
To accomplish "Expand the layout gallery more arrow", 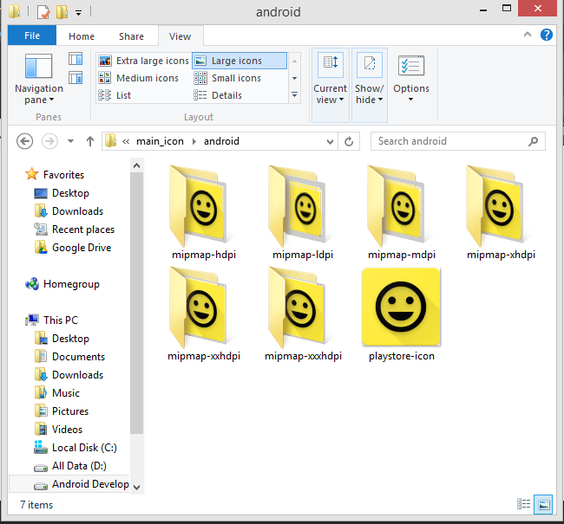I will (x=294, y=95).
